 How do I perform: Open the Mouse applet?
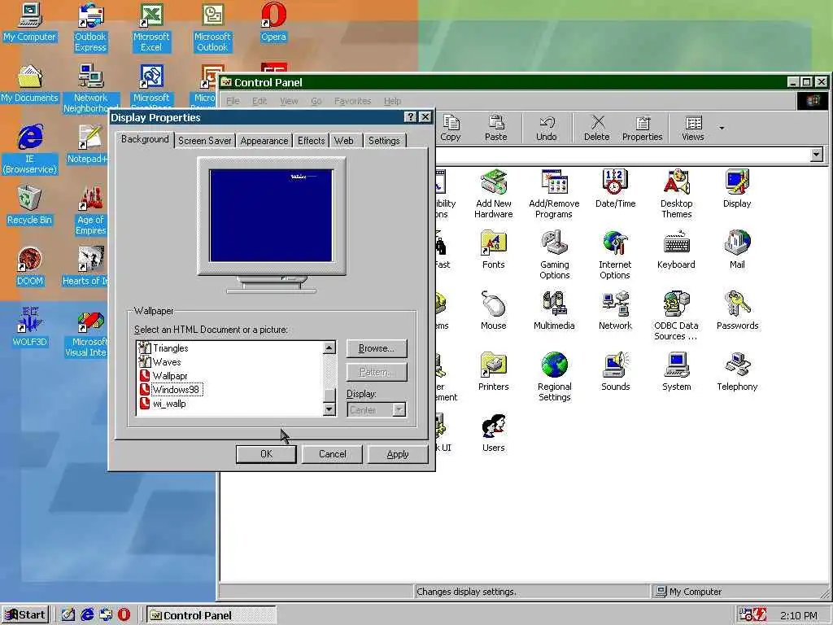[x=494, y=310]
